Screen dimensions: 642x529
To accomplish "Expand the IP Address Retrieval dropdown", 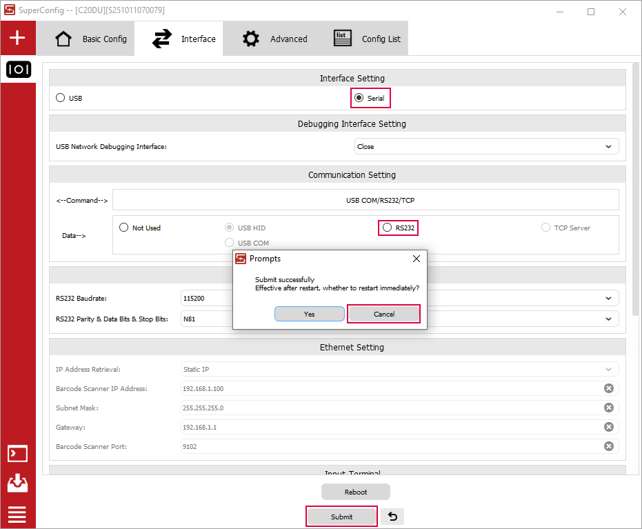I will click(608, 370).
